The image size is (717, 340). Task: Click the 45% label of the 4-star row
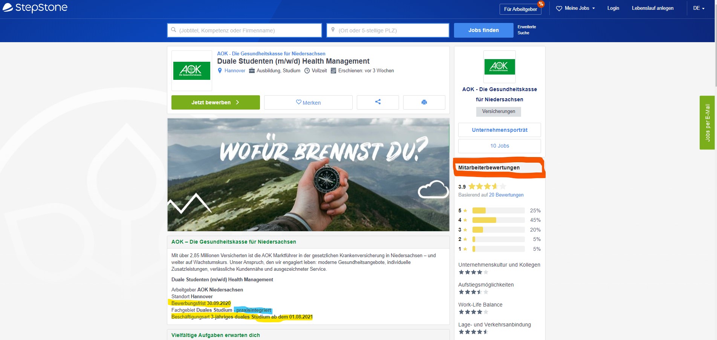coord(535,220)
